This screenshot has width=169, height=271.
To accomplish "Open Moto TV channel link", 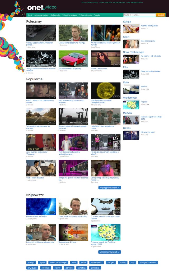I will click(144, 86).
